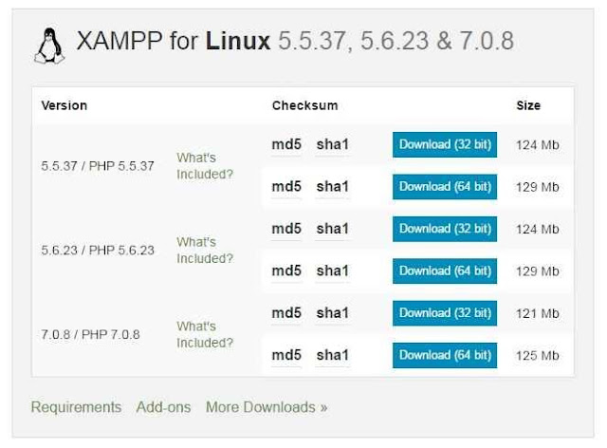607x448 pixels.
Task: View md5 checksum for 5.6.23 64 bit
Action: [286, 271]
